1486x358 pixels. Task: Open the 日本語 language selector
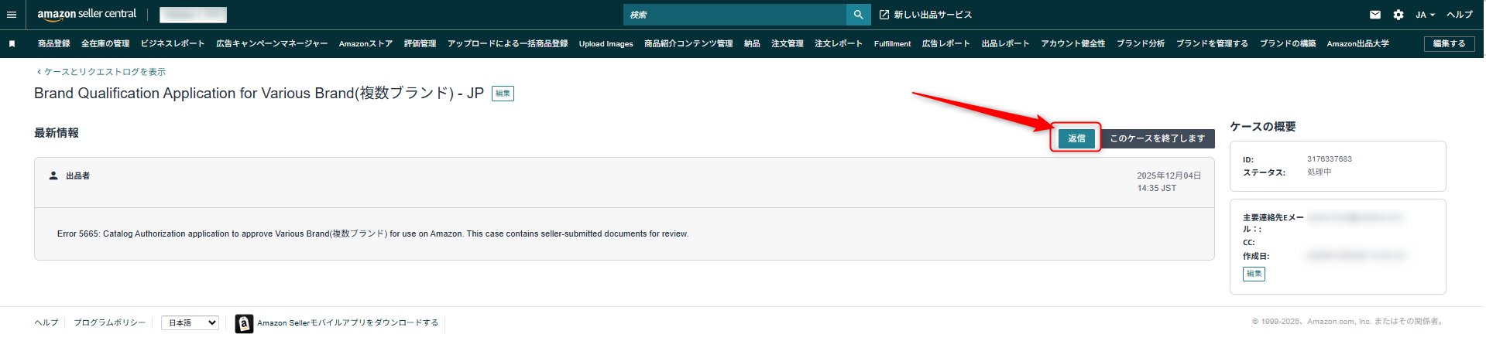[x=190, y=323]
